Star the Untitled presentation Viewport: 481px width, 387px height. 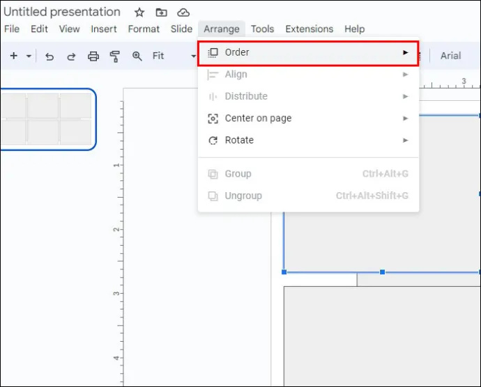pyautogui.click(x=139, y=13)
